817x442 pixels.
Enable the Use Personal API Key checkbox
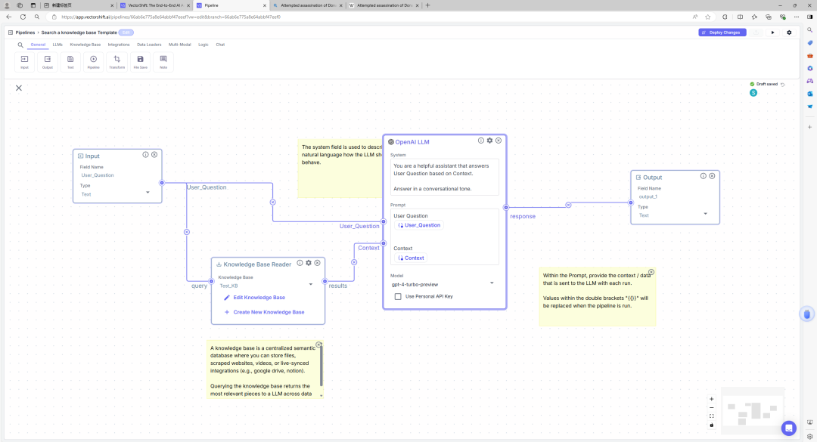pos(398,296)
